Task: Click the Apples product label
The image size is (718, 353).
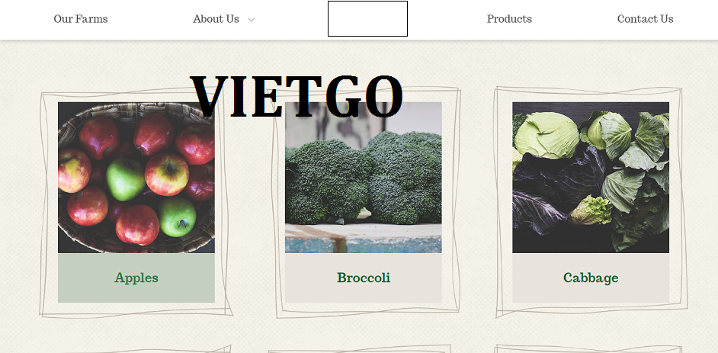Action: coord(136,278)
